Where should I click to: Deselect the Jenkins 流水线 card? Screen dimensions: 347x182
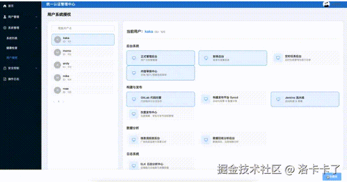305,99
